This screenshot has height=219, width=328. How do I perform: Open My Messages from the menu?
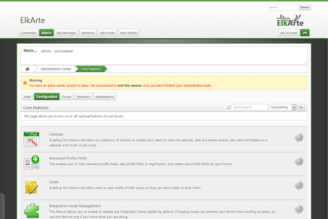67,33
